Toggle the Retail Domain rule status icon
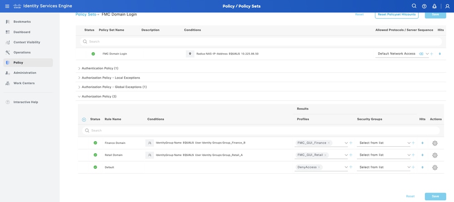 tap(95, 155)
